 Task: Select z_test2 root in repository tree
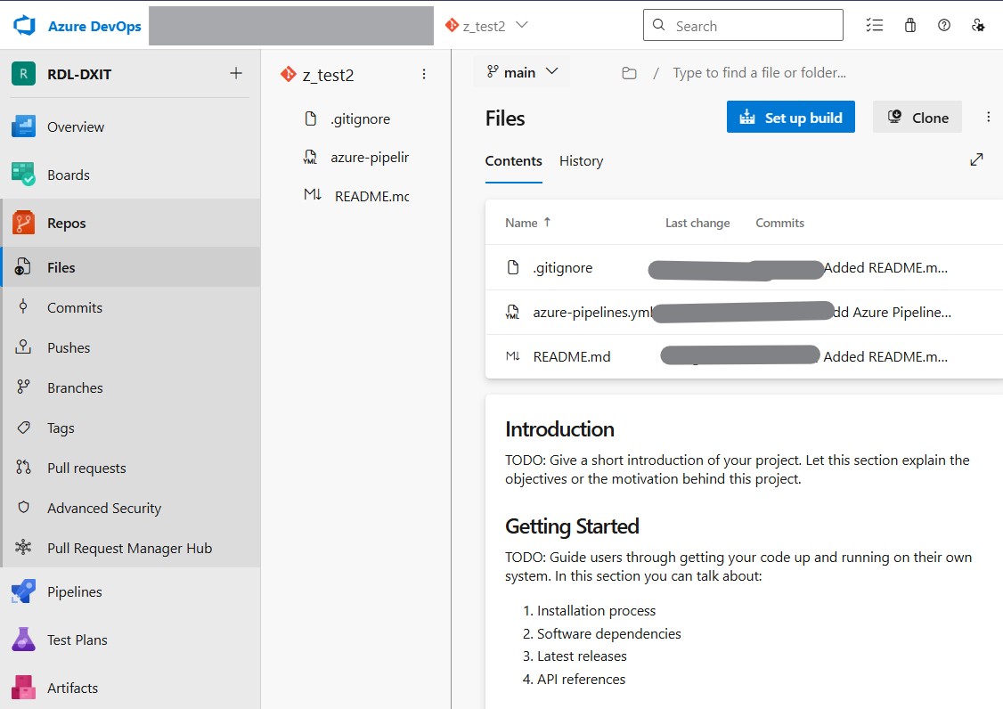pyautogui.click(x=328, y=75)
